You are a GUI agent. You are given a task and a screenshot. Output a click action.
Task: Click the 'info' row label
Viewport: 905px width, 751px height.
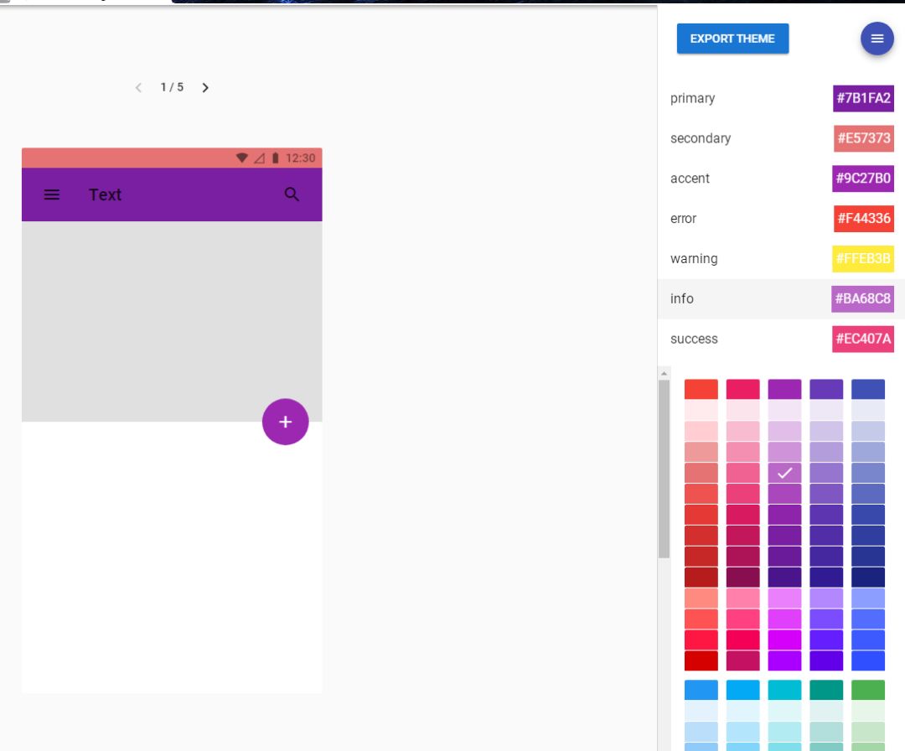681,299
